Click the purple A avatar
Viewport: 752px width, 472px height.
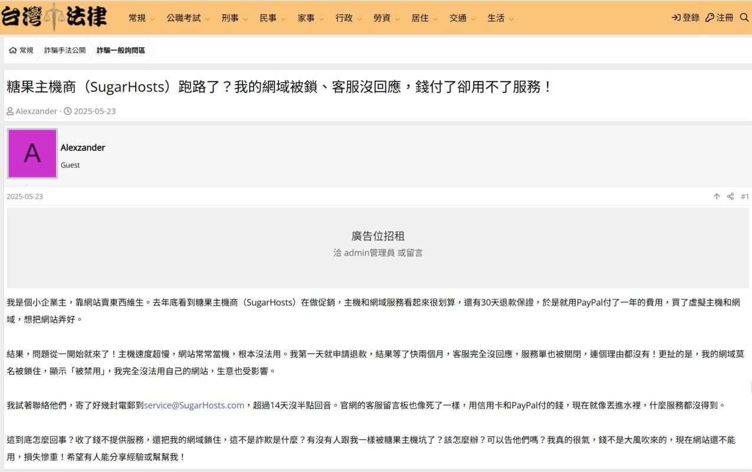[32, 153]
